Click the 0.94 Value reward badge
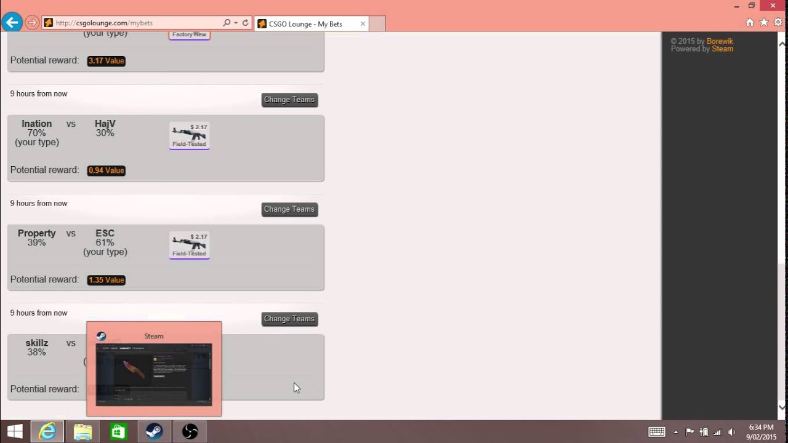 pos(107,170)
